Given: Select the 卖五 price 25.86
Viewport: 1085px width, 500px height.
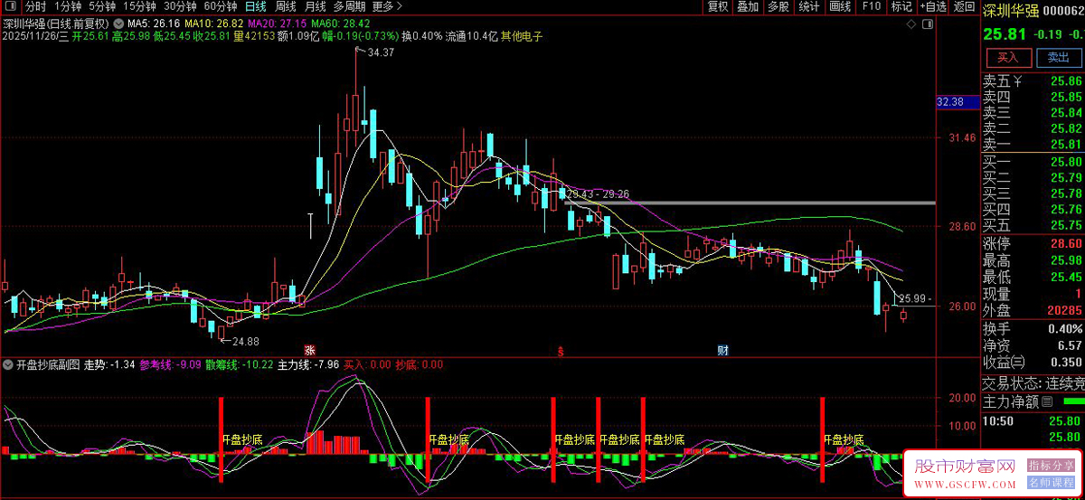Looking at the screenshot, I should click(1067, 80).
